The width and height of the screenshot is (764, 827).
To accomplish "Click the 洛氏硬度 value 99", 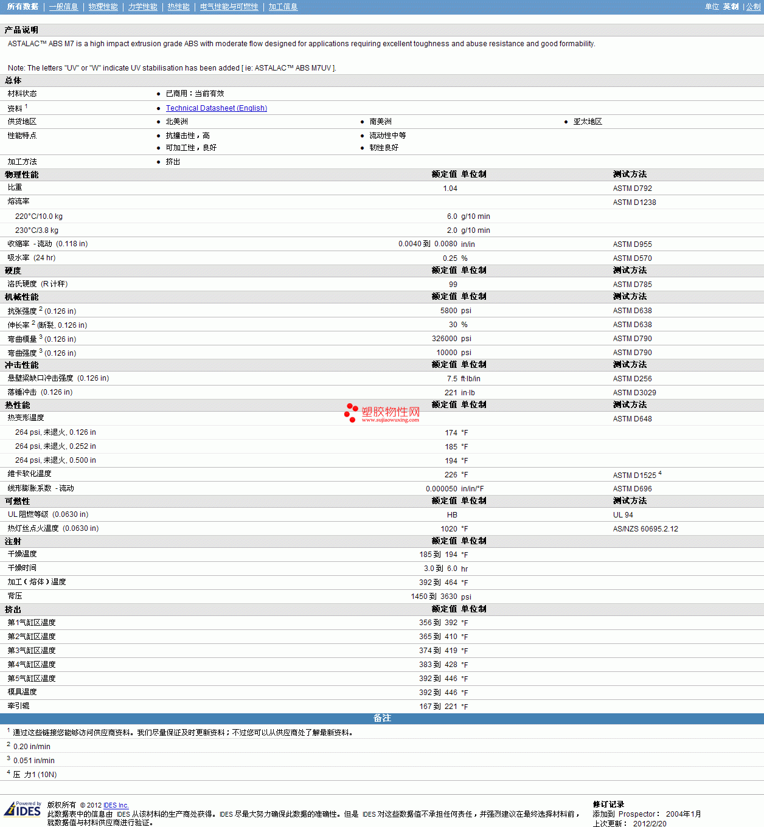I will [x=453, y=285].
